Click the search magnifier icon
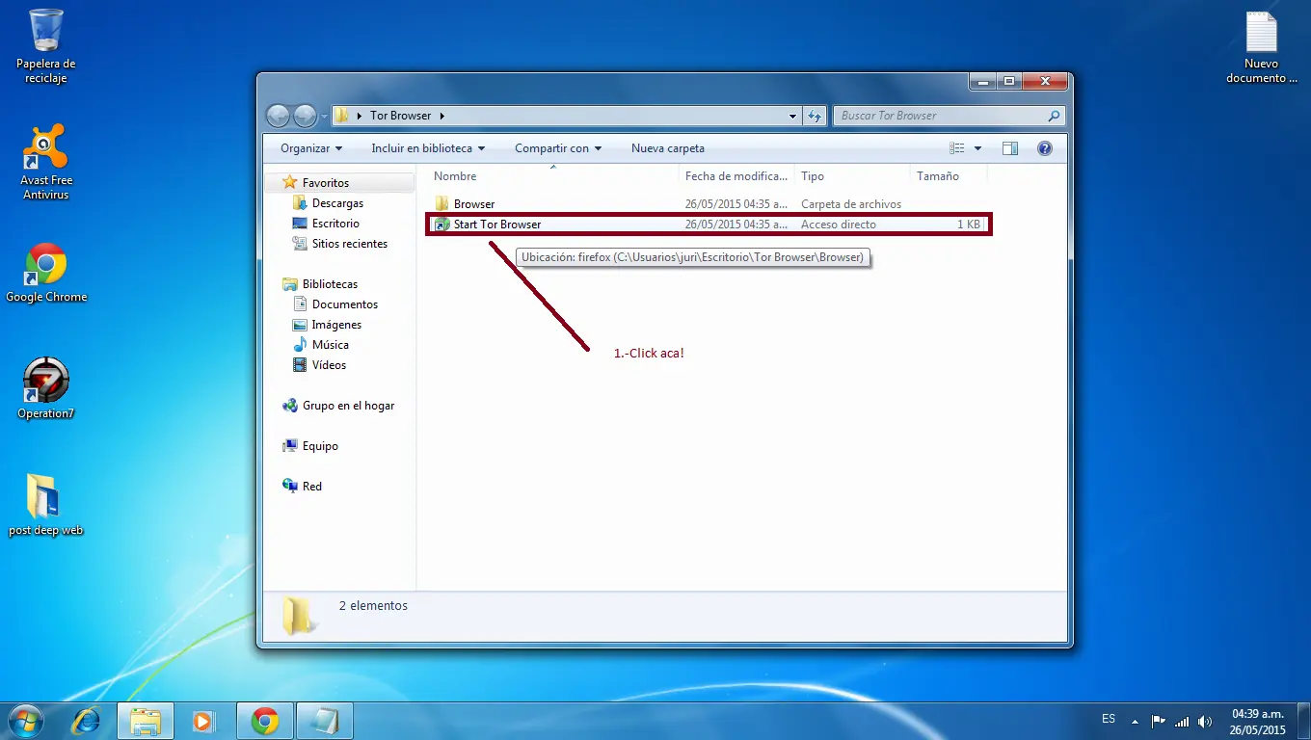This screenshot has height=740, width=1311. (1054, 116)
